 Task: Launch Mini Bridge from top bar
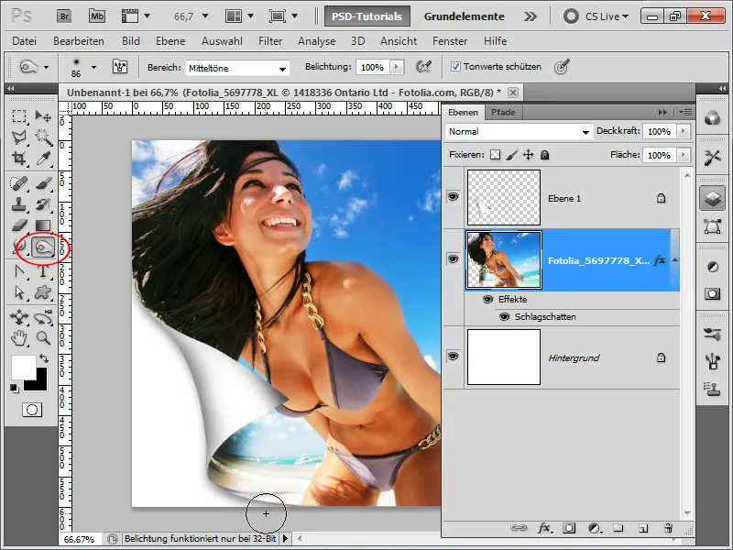tap(97, 16)
